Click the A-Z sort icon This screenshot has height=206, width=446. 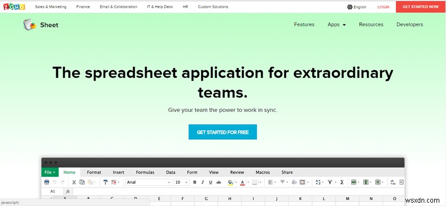(318, 182)
